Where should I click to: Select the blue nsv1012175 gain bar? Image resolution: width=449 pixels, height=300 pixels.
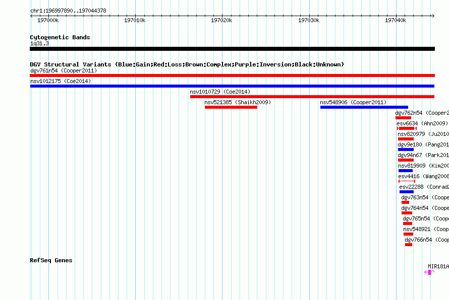[232, 86]
